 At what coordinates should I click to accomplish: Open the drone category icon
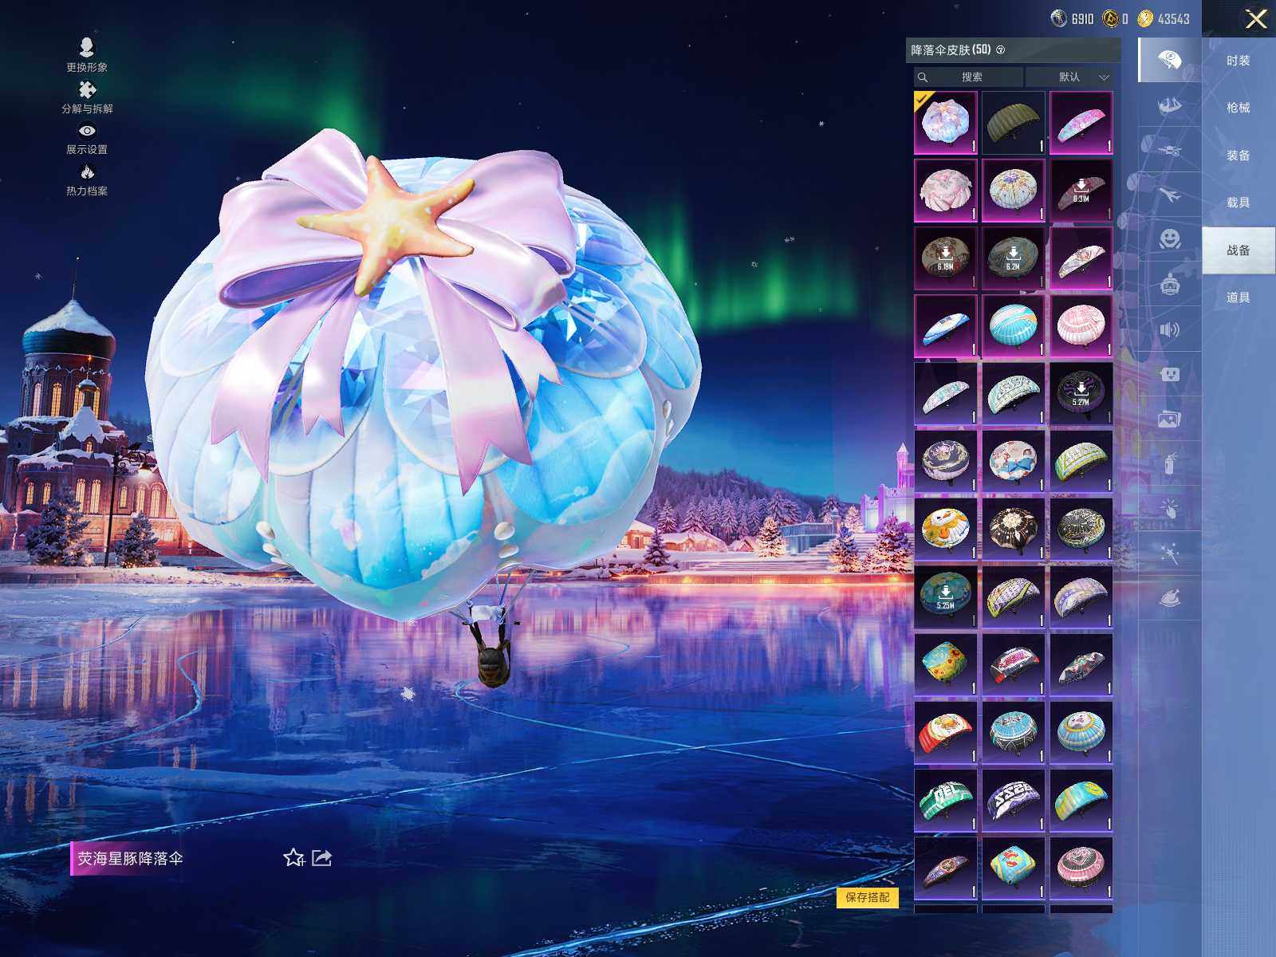tap(1169, 149)
